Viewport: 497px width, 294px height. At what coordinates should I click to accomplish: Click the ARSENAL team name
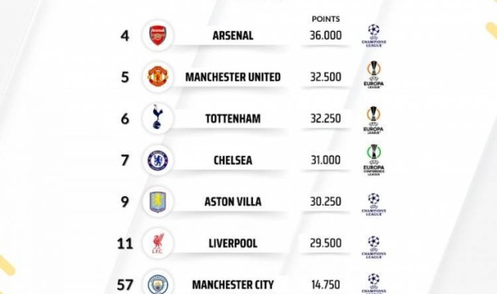tap(233, 36)
